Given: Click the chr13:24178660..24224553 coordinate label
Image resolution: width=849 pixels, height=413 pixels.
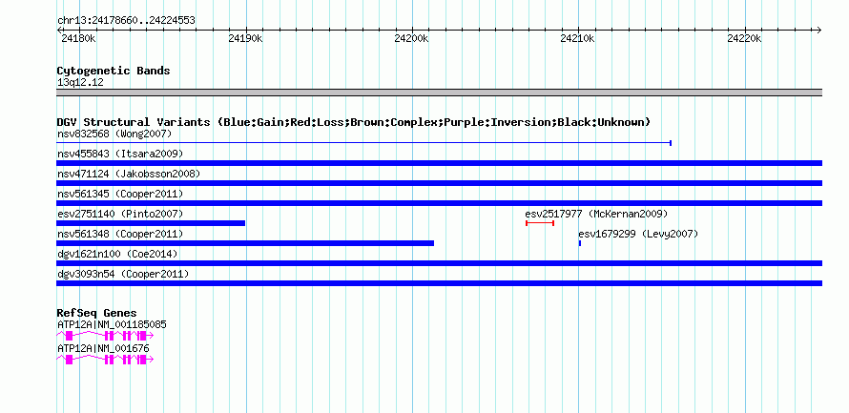Looking at the screenshot, I should (x=126, y=21).
